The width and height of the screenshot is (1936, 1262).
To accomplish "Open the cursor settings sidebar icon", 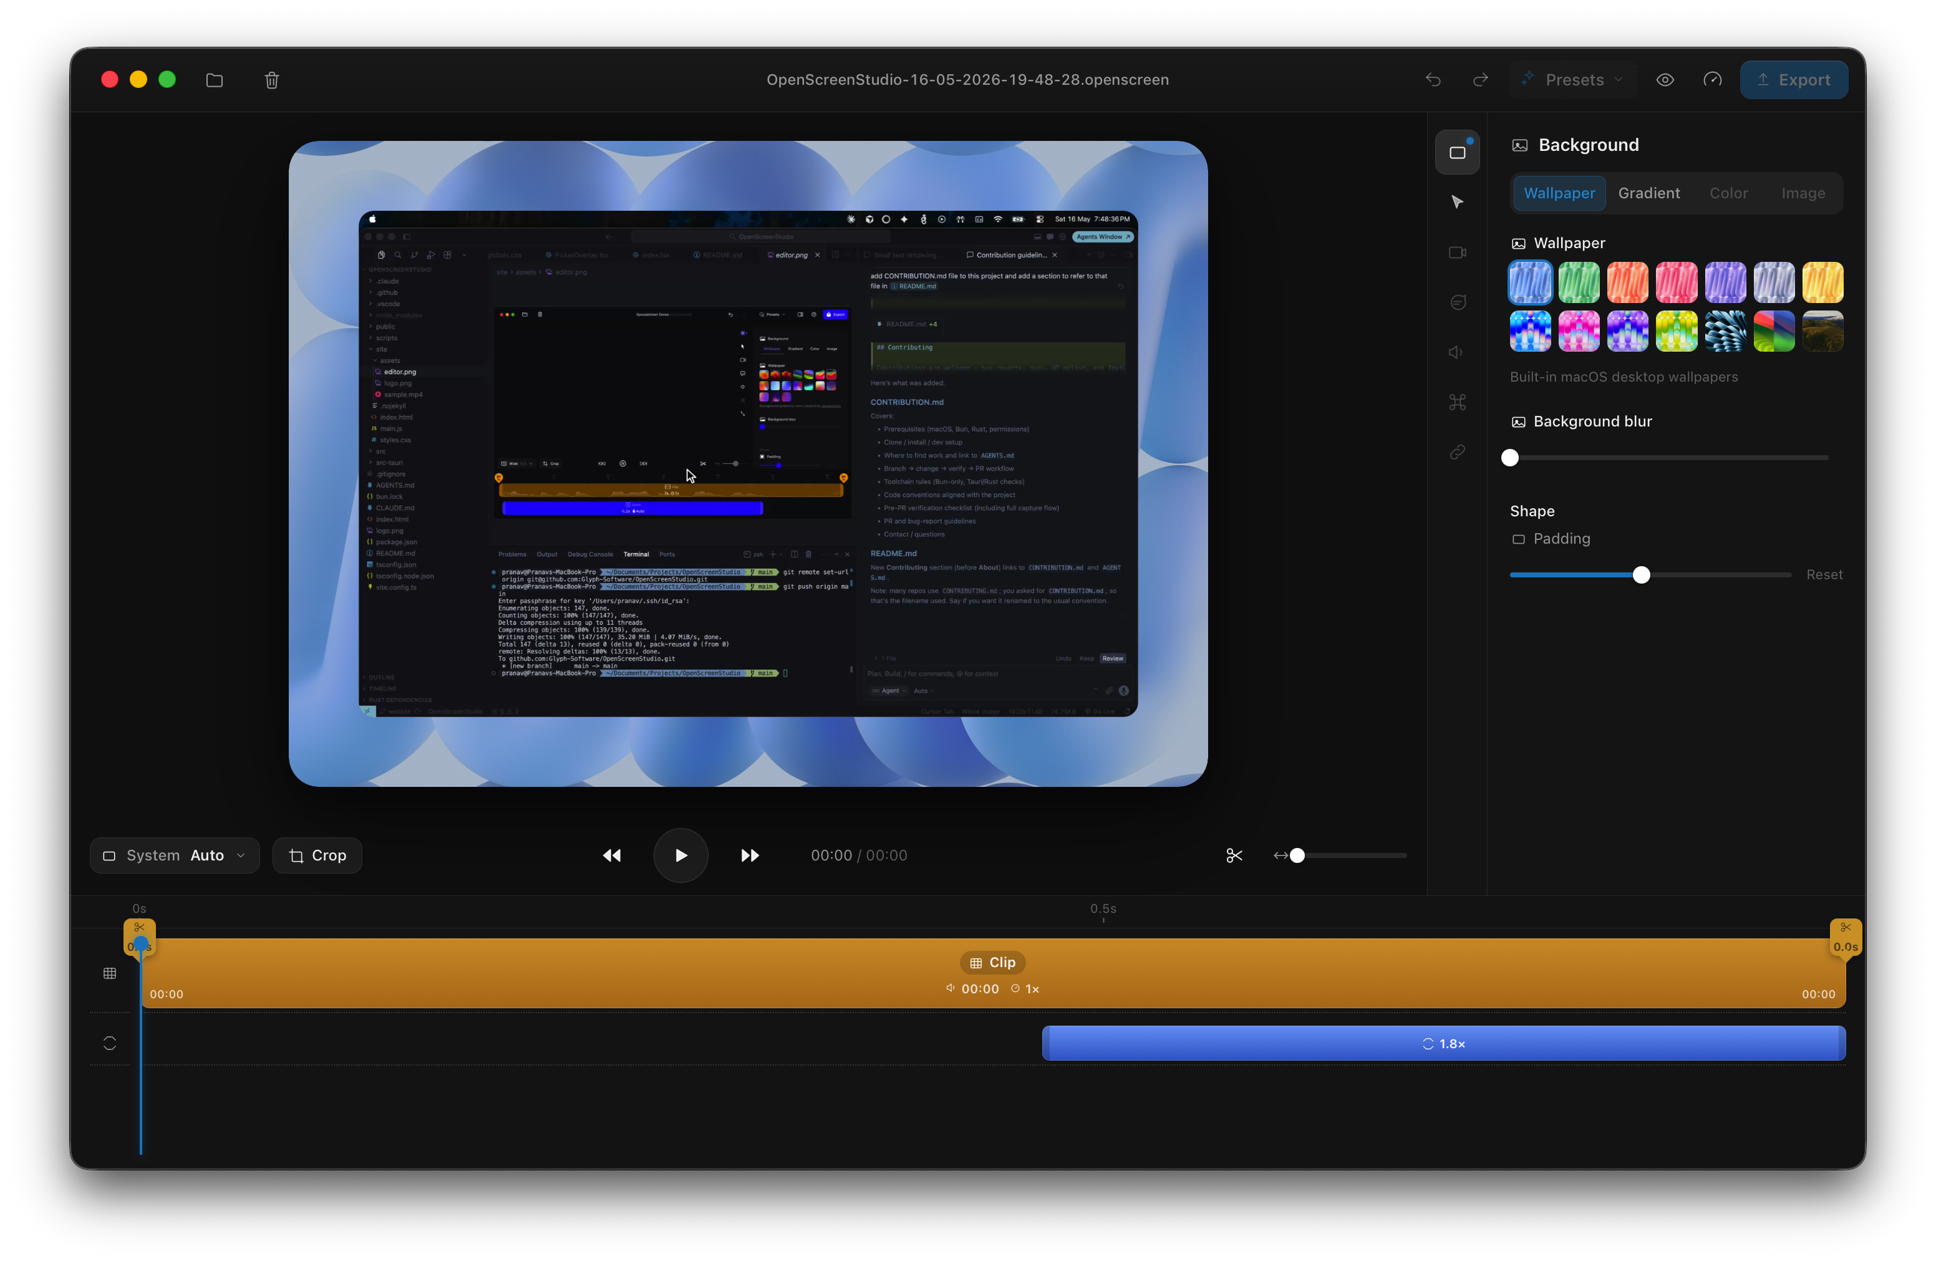I will point(1457,201).
